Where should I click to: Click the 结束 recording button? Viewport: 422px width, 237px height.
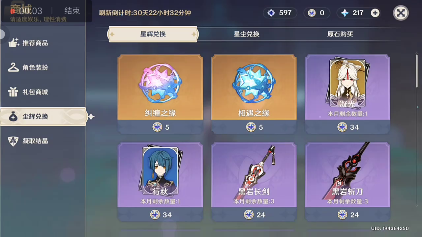pos(72,11)
